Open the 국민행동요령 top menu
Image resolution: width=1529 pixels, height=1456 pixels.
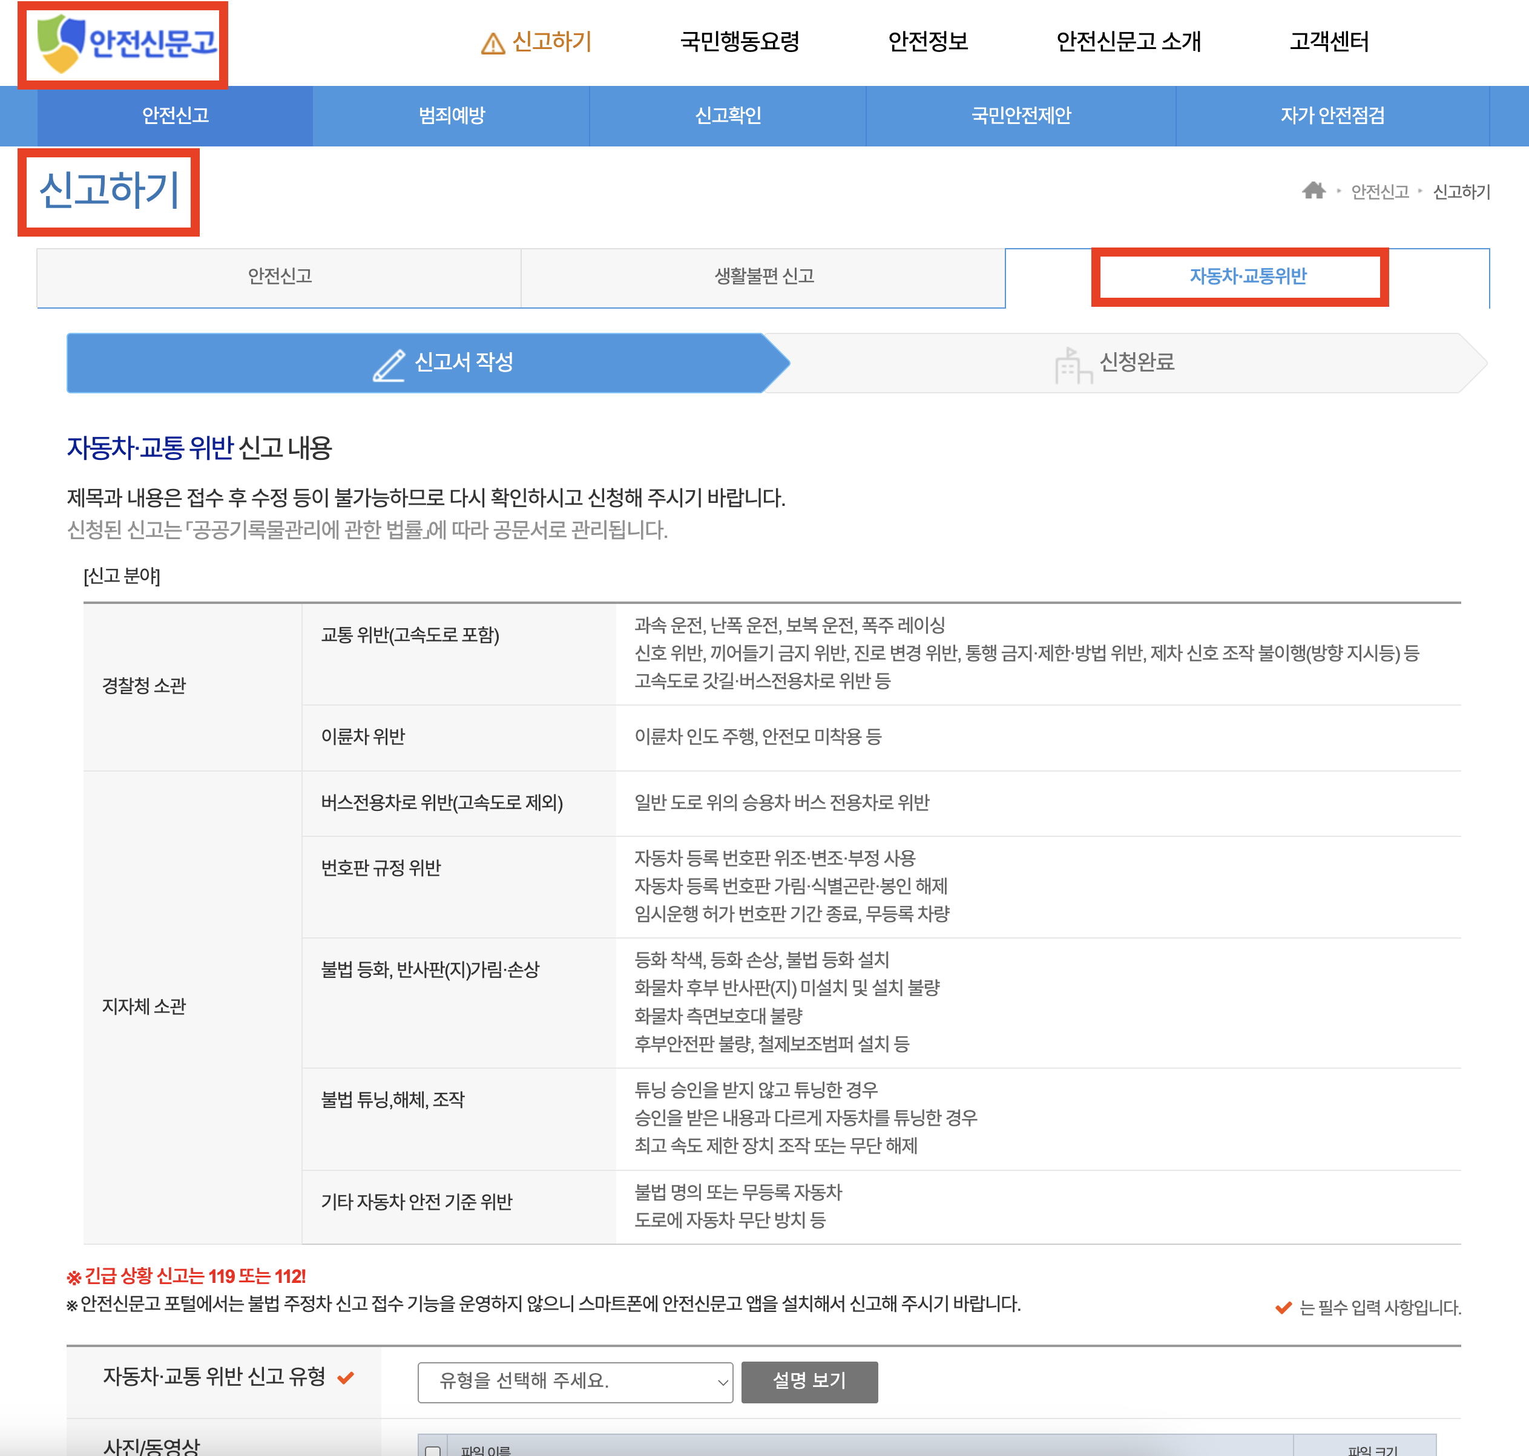[739, 42]
